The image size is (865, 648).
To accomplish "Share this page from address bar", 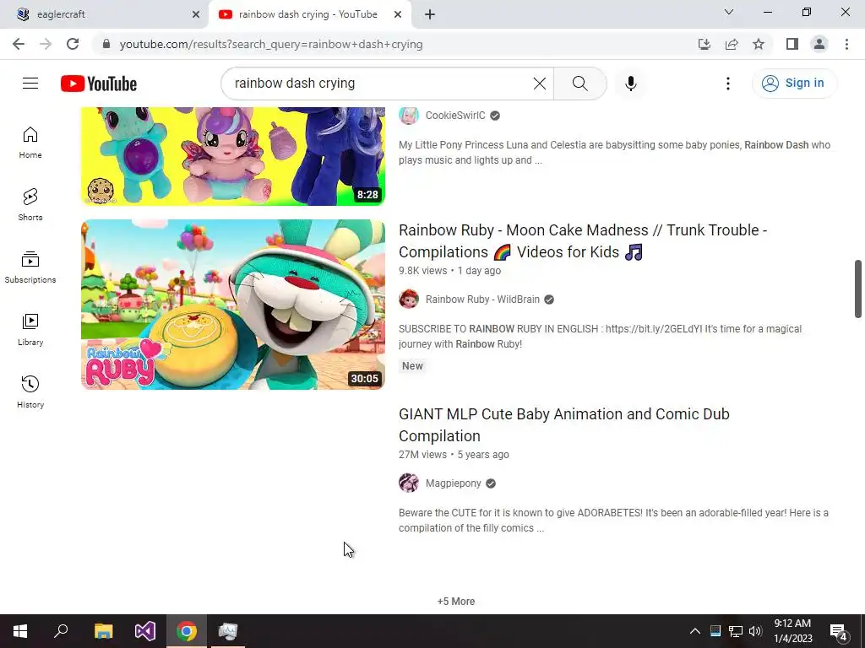I will 732,44.
